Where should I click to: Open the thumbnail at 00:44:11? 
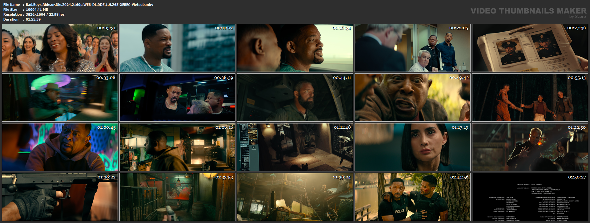click(x=295, y=97)
